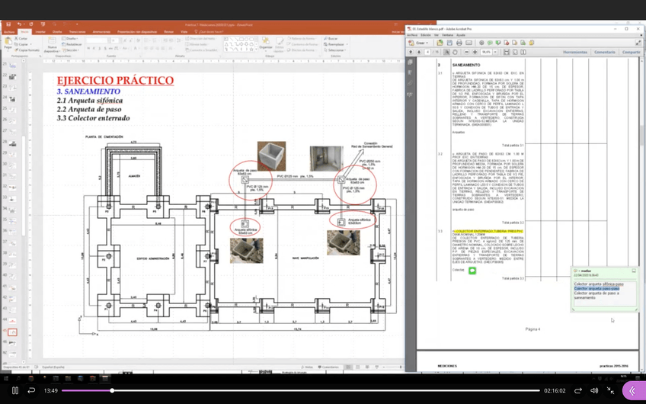This screenshot has width=646, height=404.
Task: Expand the zoom percentage dropdown in Acrobat
Action: pyautogui.click(x=495, y=53)
